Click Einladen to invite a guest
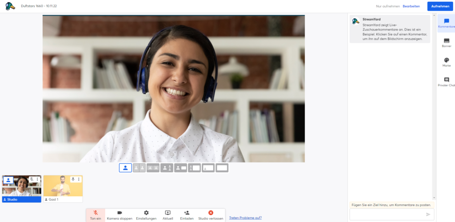Screen dimensions: 455x222 [187, 215]
